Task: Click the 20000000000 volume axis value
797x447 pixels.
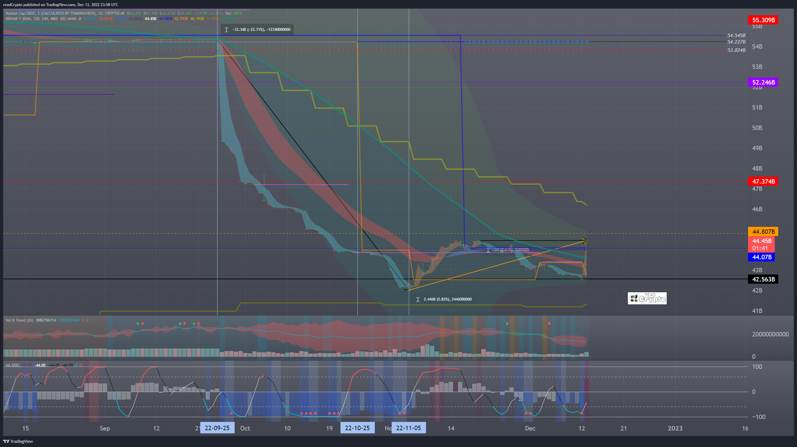Action: (770, 334)
